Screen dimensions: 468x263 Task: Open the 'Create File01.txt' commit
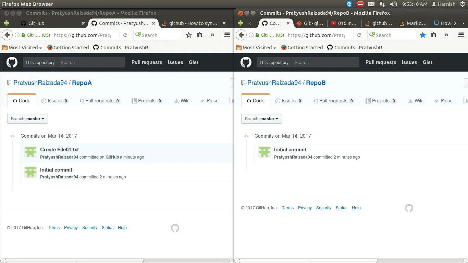pyautogui.click(x=59, y=150)
